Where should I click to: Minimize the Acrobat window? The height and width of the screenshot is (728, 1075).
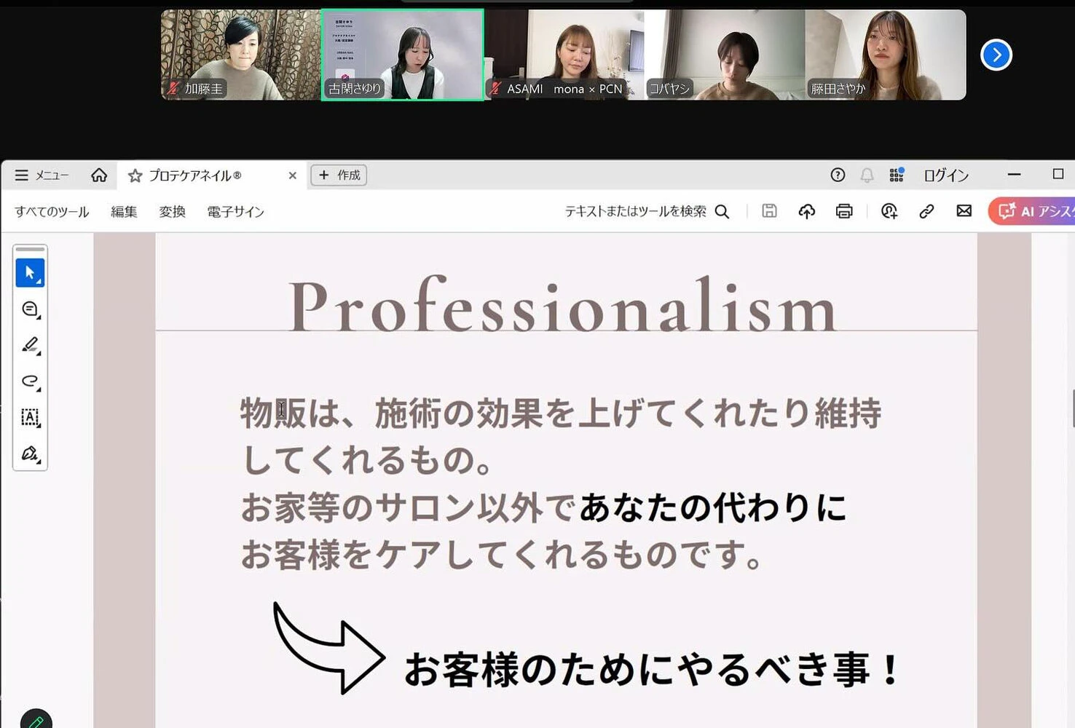point(1014,175)
